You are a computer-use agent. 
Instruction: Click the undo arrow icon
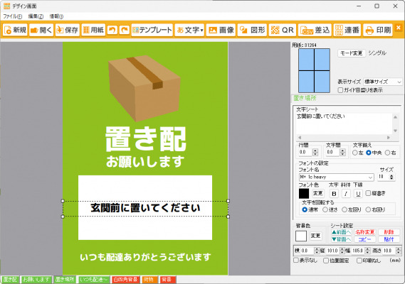tap(112, 30)
